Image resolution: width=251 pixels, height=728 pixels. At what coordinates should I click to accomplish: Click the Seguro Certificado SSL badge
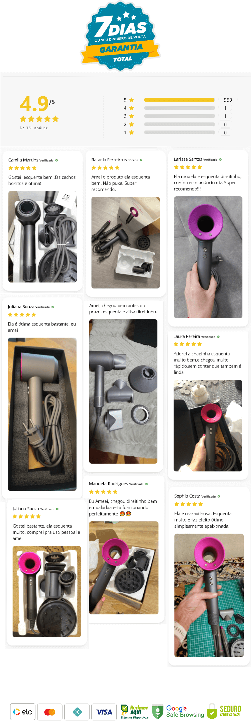(x=224, y=711)
